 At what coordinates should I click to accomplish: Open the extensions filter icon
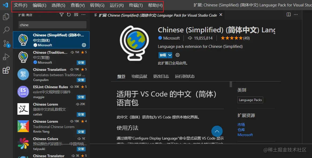62,15
